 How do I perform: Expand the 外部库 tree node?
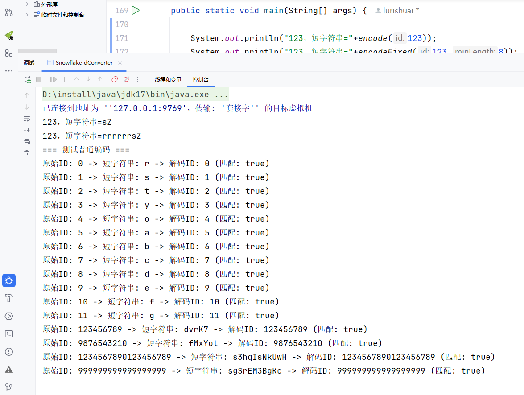point(27,4)
